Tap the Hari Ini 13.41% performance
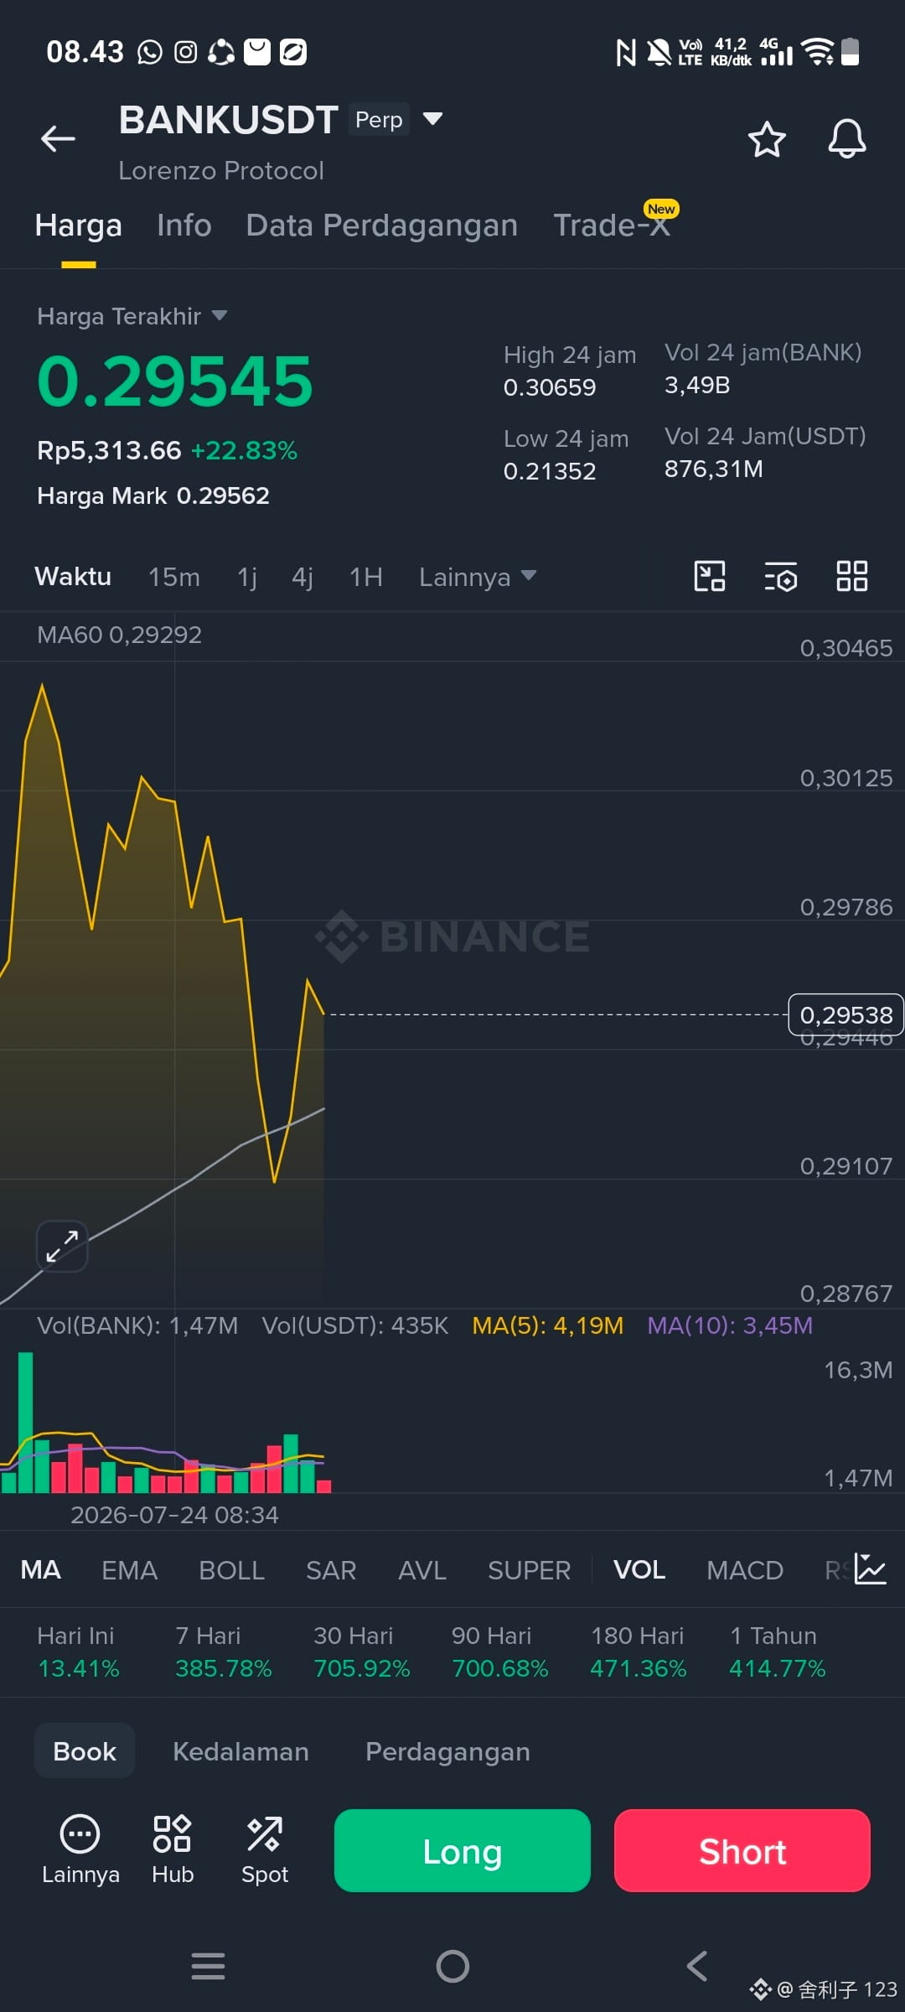Viewport: 905px width, 2012px height. point(79,1652)
